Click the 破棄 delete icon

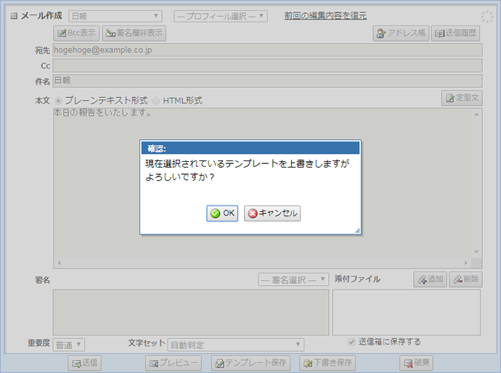(408, 364)
